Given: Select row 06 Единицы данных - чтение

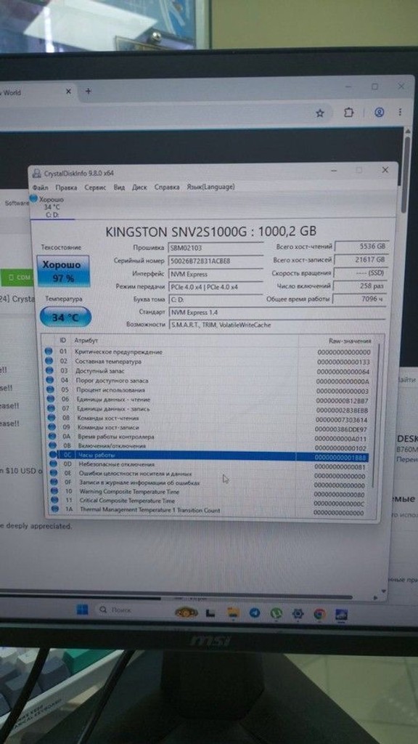Looking at the screenshot, I should pyautogui.click(x=208, y=400).
